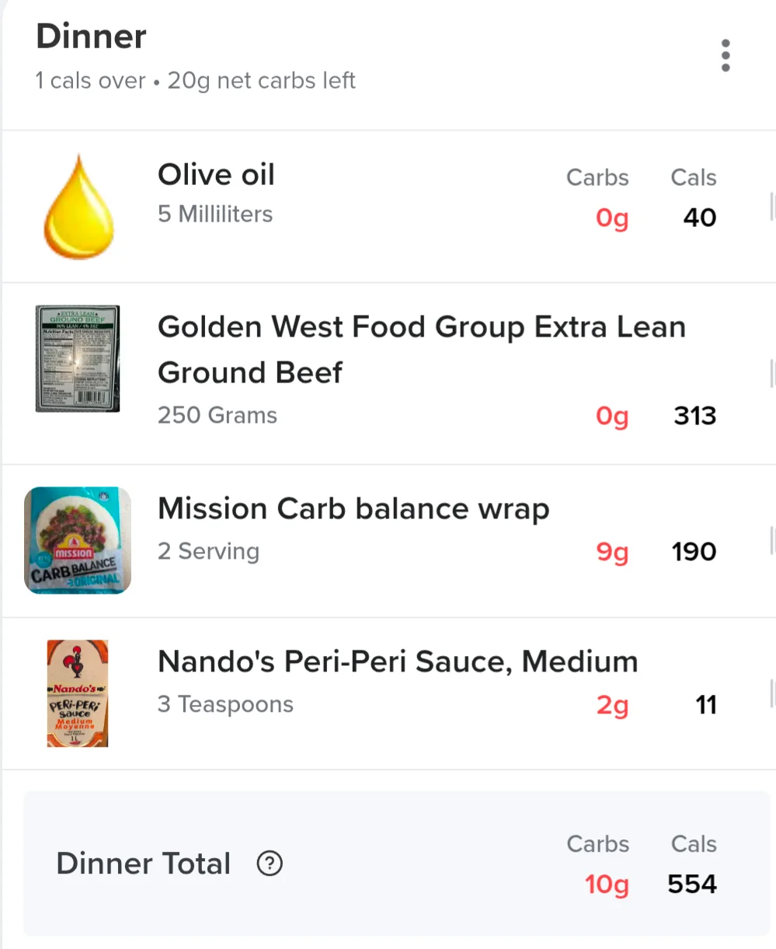Tap the Mission Carb Balance wrap image

coord(78,540)
